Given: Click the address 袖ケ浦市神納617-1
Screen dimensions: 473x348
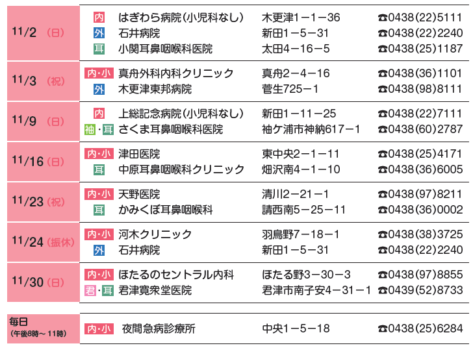Looking at the screenshot, I should (x=311, y=129).
